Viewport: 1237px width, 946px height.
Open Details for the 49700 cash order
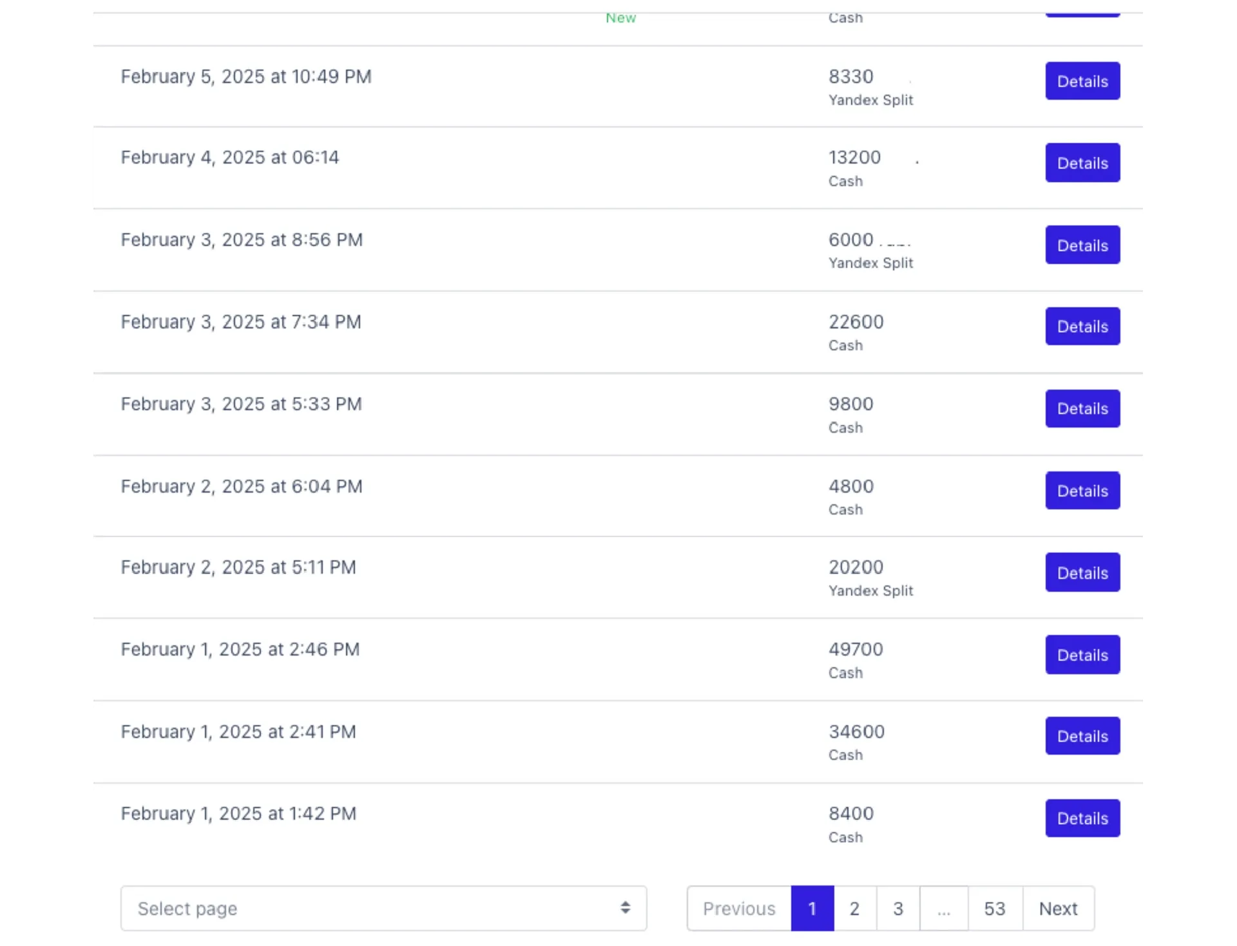pos(1082,655)
